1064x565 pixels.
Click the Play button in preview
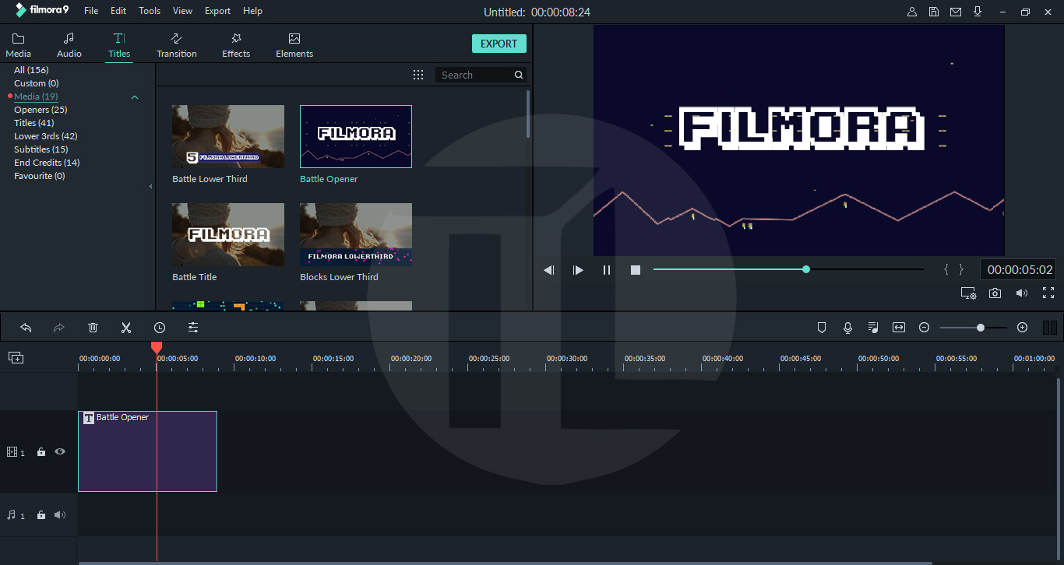click(x=578, y=270)
